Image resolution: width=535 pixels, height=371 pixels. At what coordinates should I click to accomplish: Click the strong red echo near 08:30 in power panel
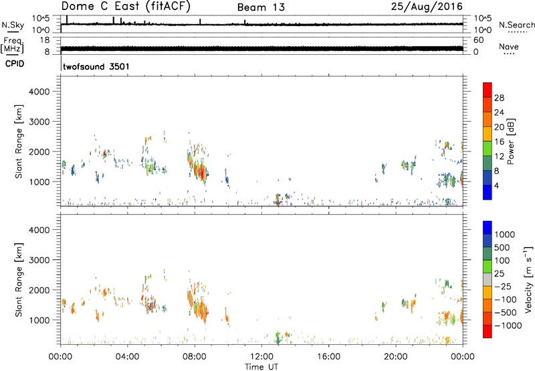click(x=201, y=172)
